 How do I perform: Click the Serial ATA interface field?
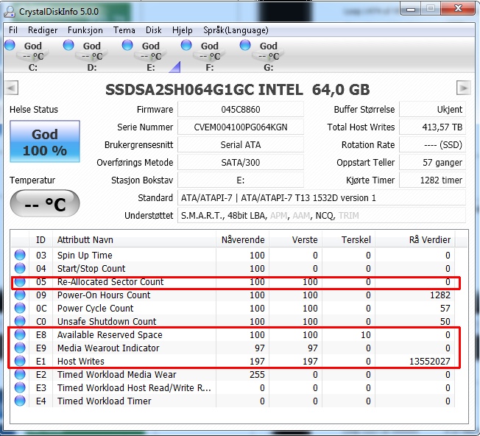241,144
